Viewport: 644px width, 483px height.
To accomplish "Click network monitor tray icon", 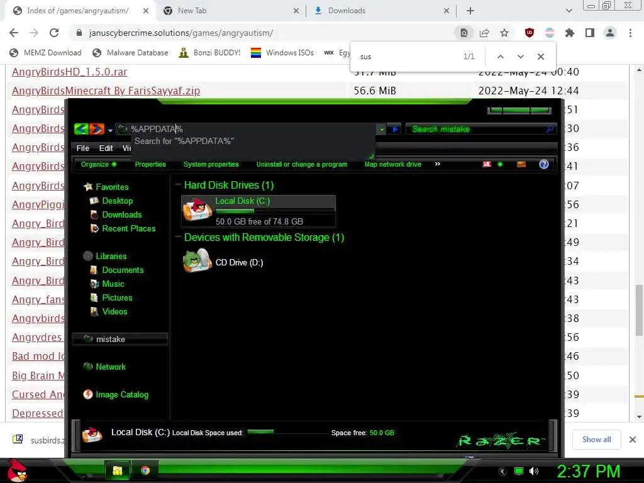I will [519, 472].
